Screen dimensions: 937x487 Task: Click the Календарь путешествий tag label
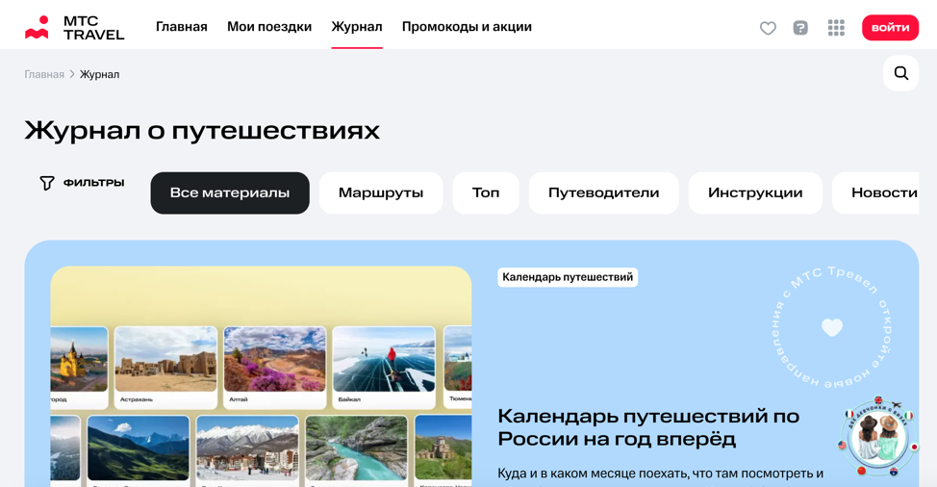pos(568,277)
